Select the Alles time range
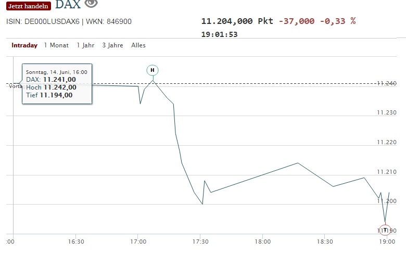 tap(138, 45)
